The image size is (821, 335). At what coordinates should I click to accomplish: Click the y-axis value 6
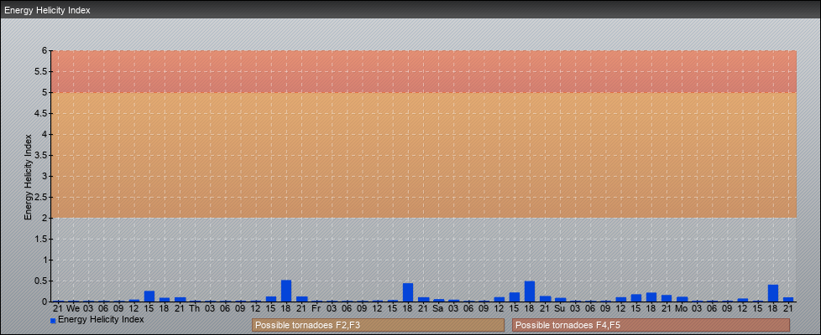pyautogui.click(x=45, y=51)
